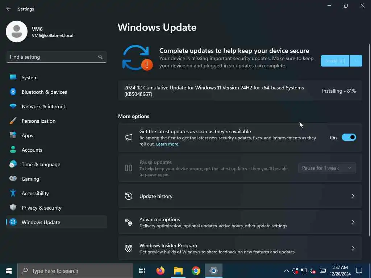This screenshot has width=371, height=278.
Task: Click the Settings gear taskbar icon
Action: [214, 271]
